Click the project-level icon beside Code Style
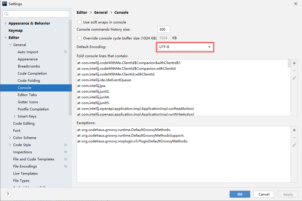 click(66, 145)
